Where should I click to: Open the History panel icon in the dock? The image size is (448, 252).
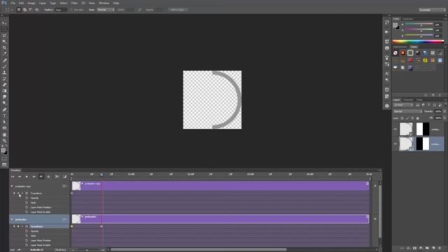pos(387,22)
